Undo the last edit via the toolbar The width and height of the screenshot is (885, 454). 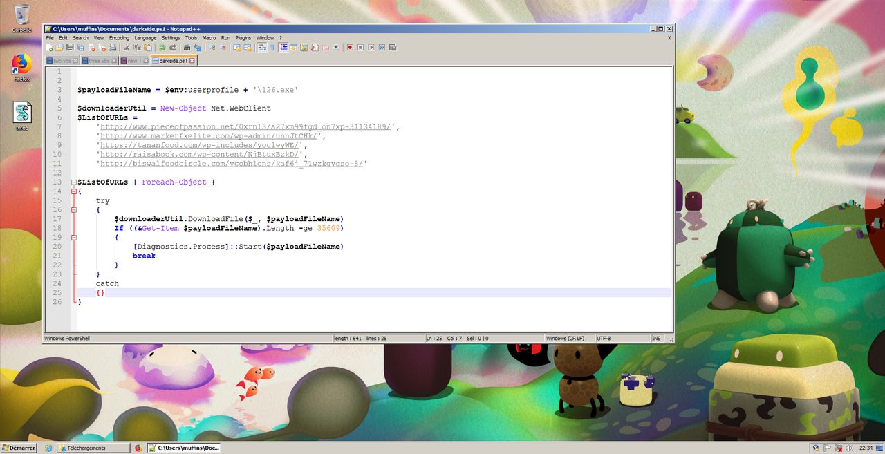click(x=162, y=48)
